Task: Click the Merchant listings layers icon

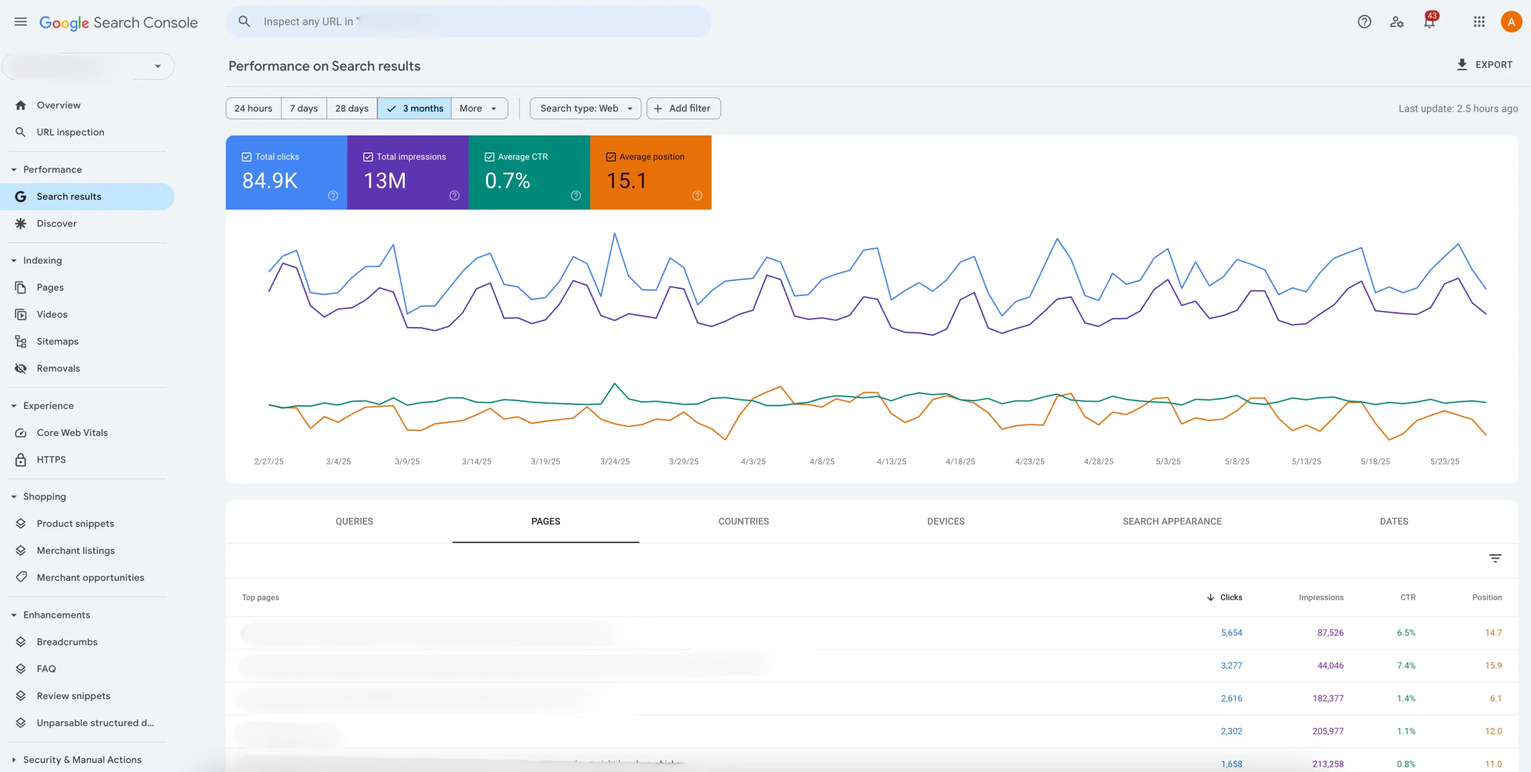Action: click(x=21, y=551)
